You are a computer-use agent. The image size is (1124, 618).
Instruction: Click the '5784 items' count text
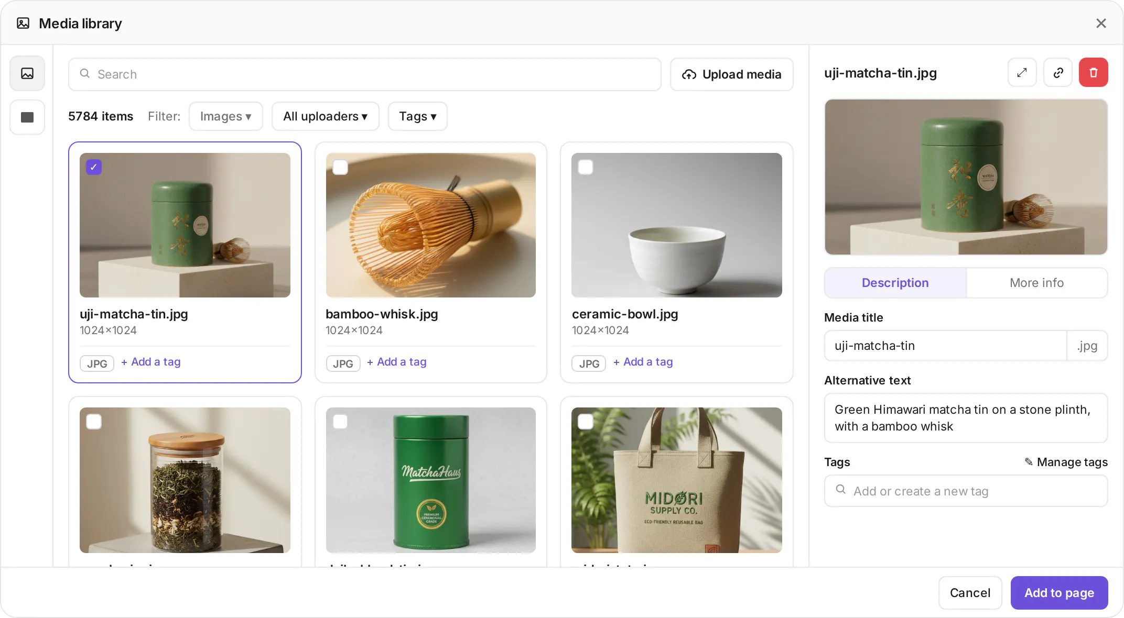point(101,116)
